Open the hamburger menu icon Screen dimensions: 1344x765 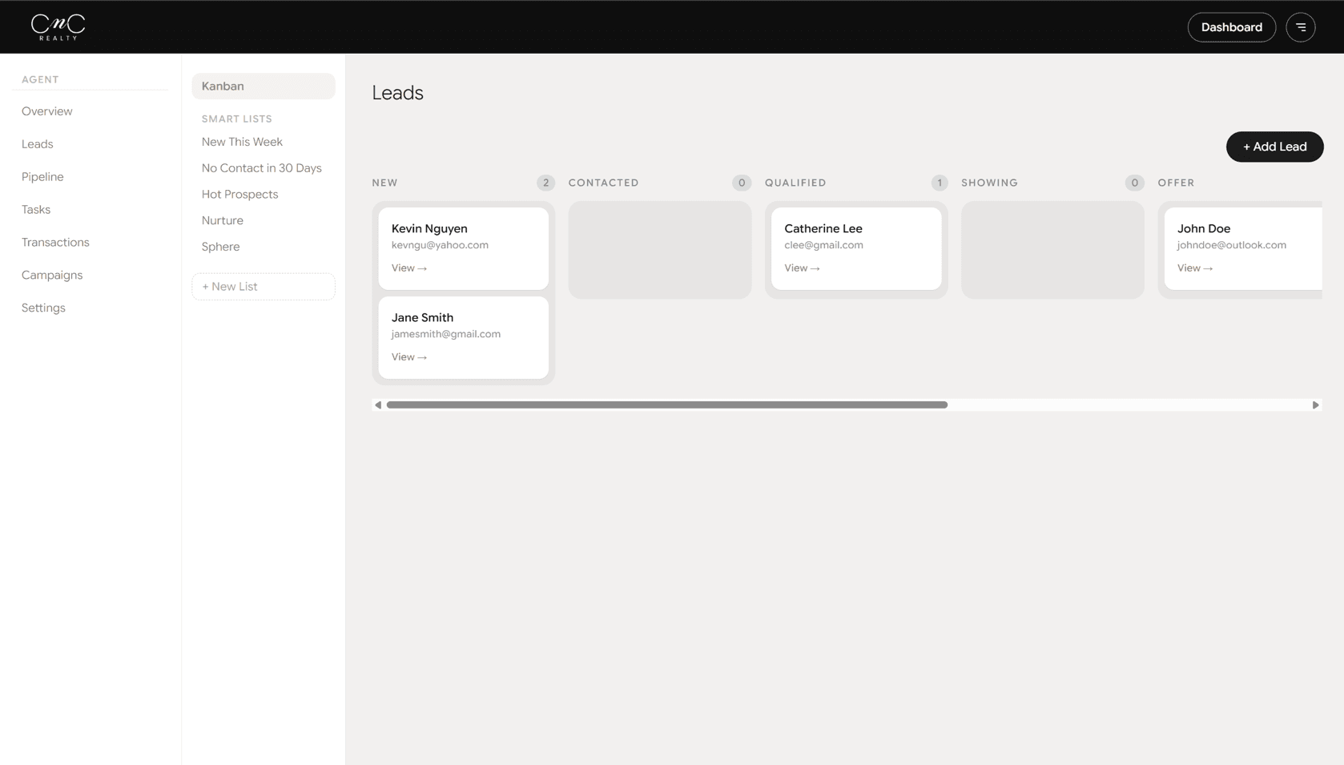tap(1300, 27)
